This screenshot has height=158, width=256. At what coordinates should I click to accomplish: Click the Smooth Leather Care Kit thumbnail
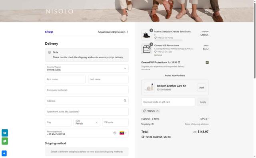point(149,87)
